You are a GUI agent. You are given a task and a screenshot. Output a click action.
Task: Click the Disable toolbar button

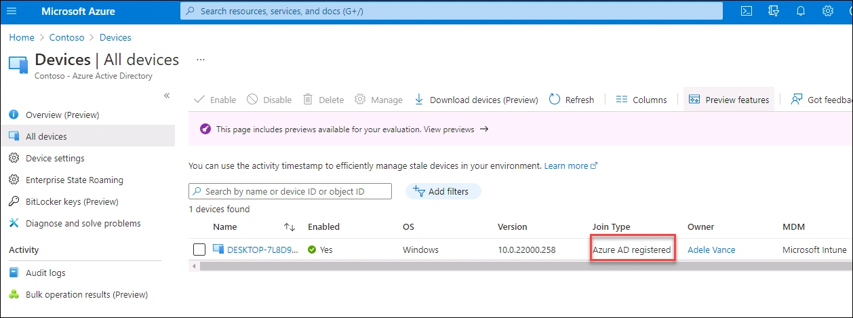click(x=269, y=100)
